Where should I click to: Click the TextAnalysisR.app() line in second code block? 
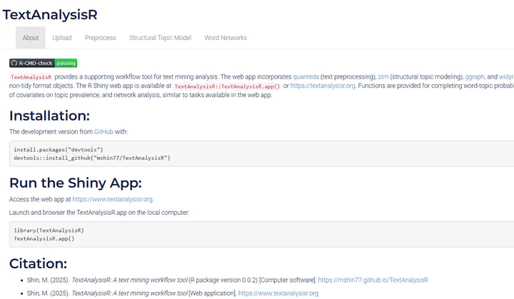click(44, 238)
